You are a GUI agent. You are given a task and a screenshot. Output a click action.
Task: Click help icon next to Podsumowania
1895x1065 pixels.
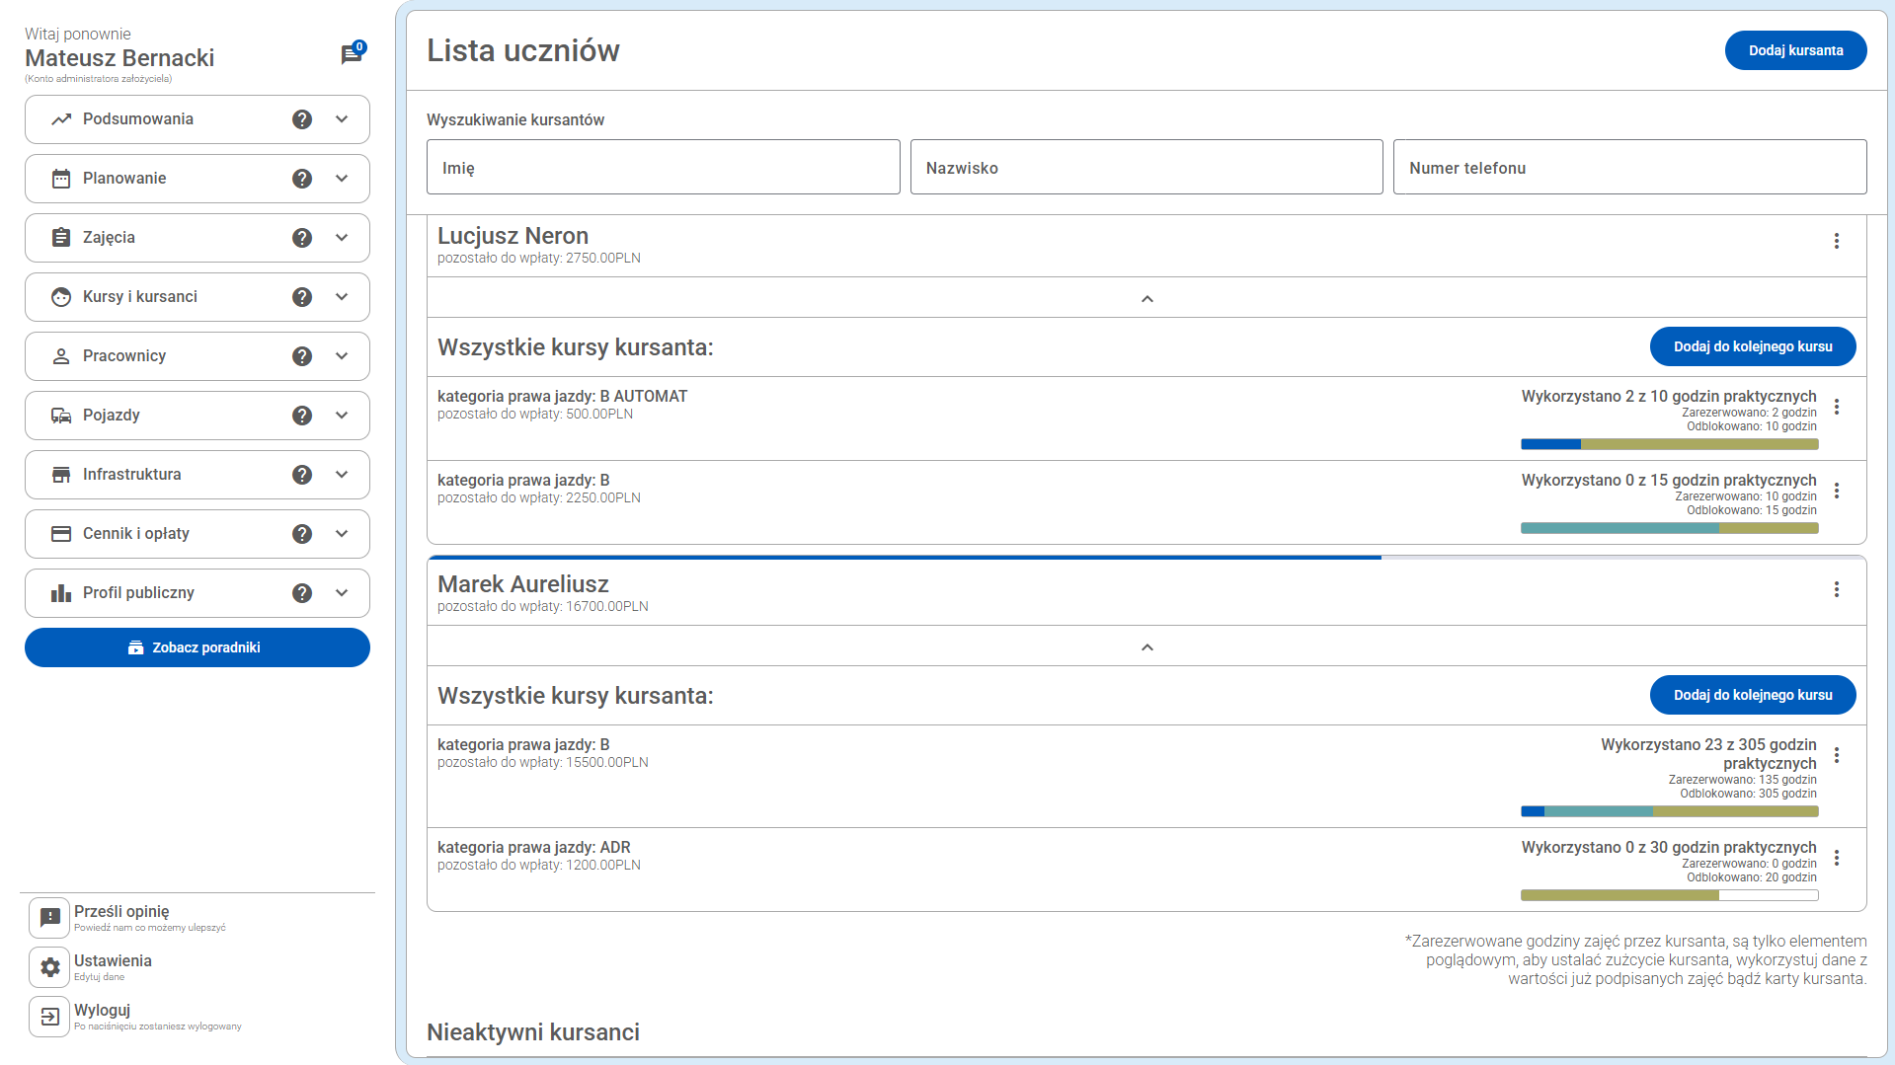click(x=302, y=119)
